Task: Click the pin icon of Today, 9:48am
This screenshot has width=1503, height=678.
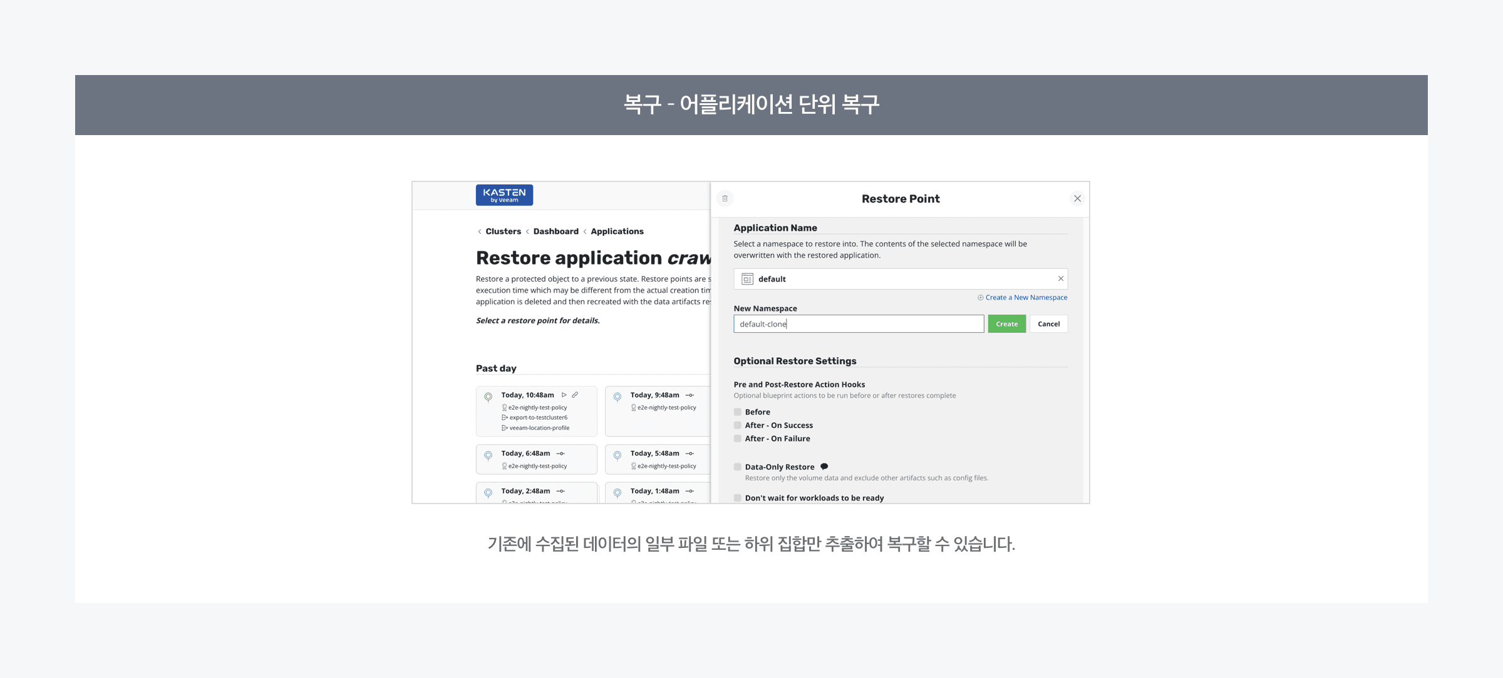Action: tap(617, 397)
